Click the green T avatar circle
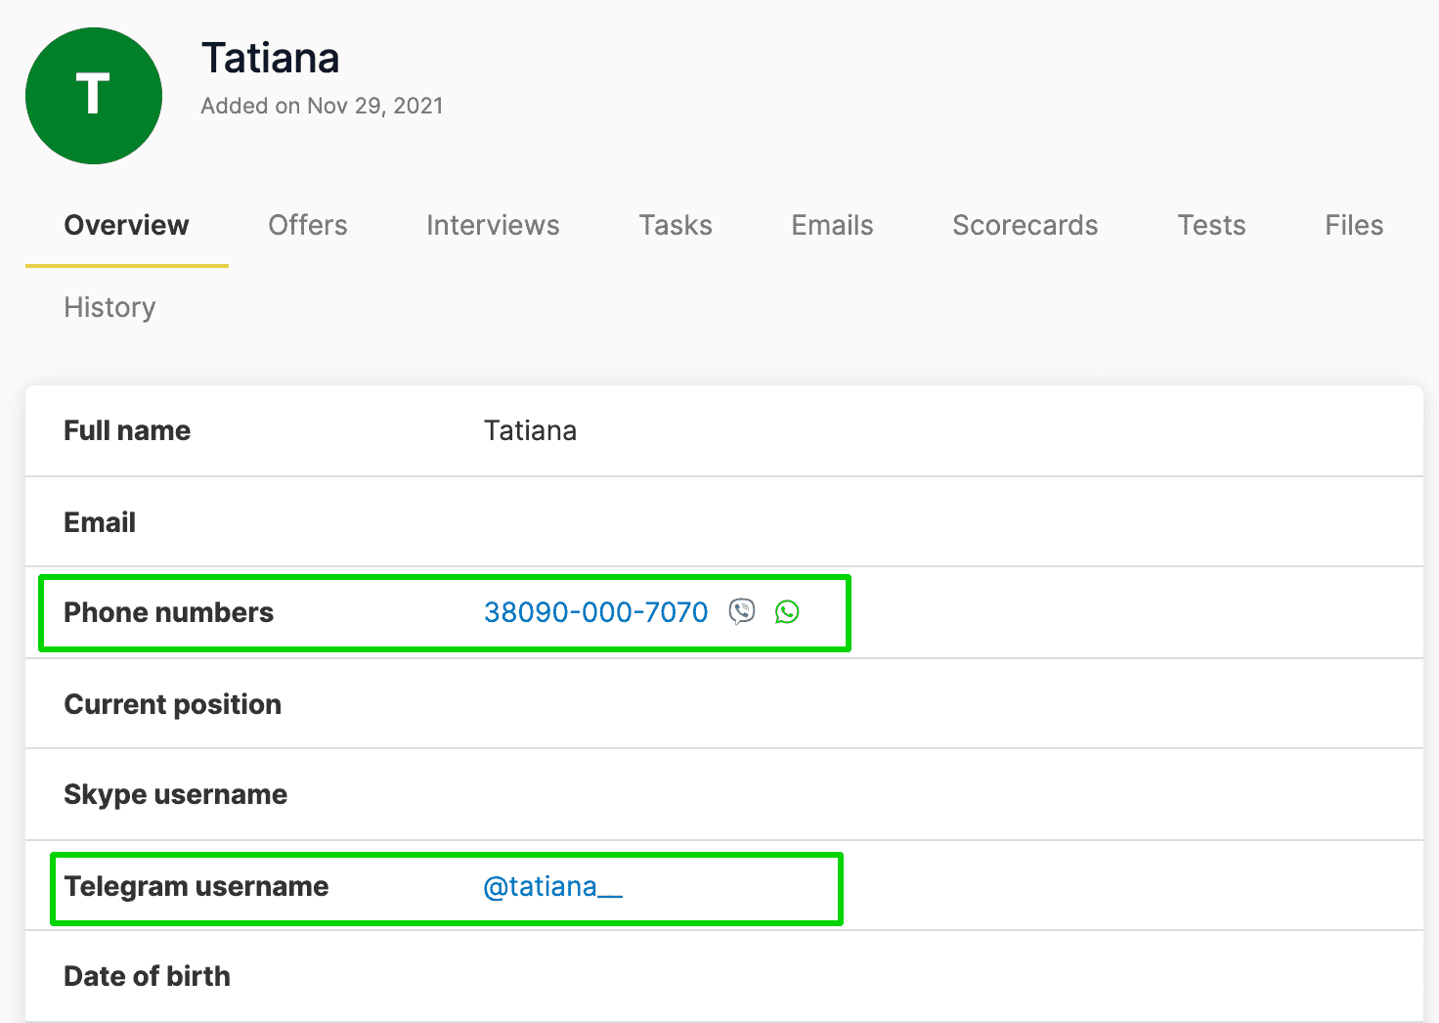Screen dimensions: 1439x1023 click(x=94, y=96)
